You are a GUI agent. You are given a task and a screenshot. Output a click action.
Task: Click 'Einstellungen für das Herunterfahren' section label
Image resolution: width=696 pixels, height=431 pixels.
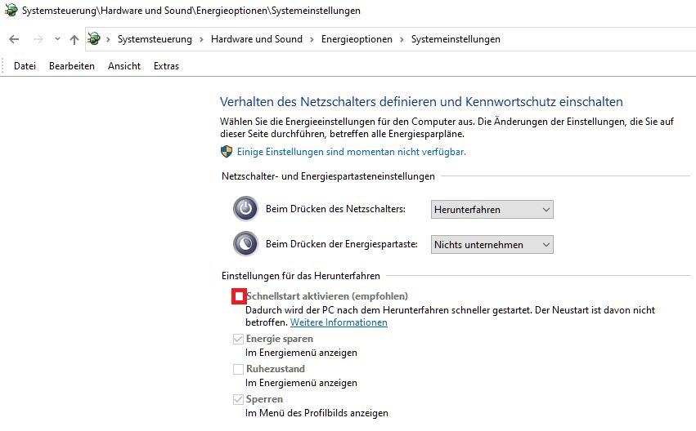pyautogui.click(x=301, y=276)
